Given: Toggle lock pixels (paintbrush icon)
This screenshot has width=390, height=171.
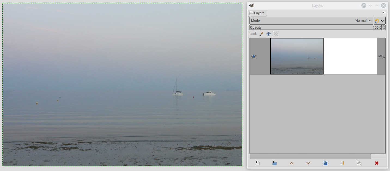Looking at the screenshot, I should point(261,34).
